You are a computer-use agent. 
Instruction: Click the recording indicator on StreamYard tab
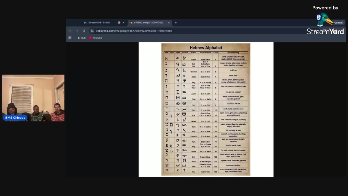coord(119,23)
